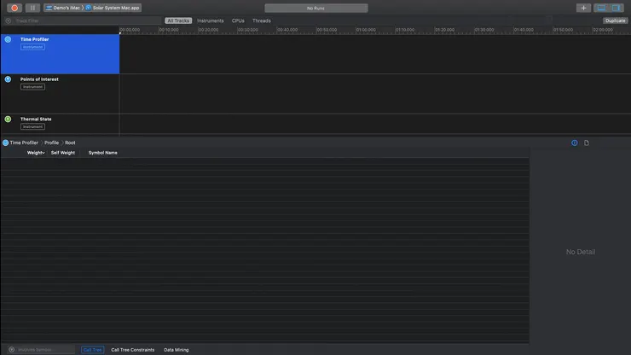Click the Symbol Name column header
631x355 pixels.
[x=103, y=153]
